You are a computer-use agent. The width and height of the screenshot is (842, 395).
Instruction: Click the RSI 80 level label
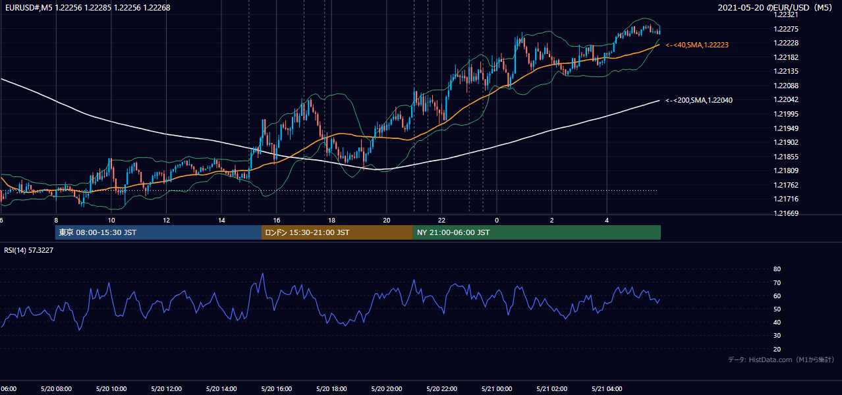[x=777, y=269]
